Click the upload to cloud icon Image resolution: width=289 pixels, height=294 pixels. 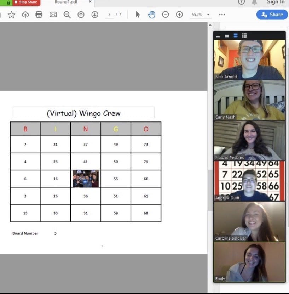tap(25, 15)
